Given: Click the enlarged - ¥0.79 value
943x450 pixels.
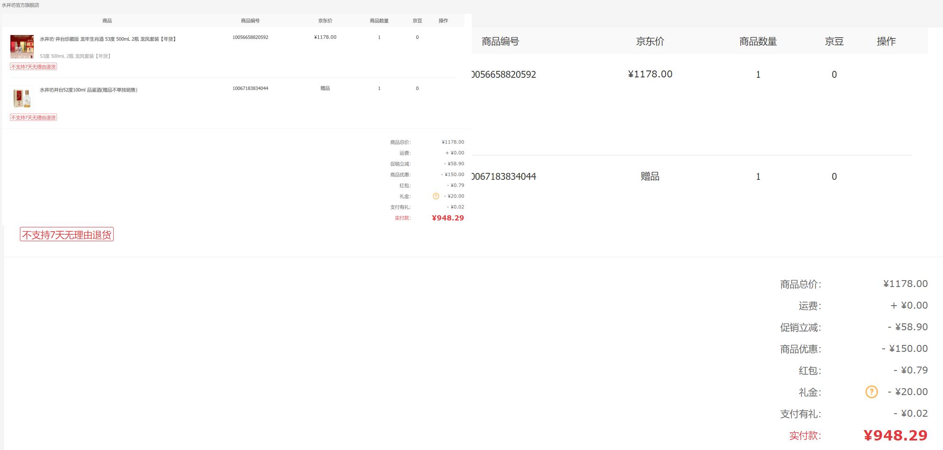Looking at the screenshot, I should (x=911, y=370).
